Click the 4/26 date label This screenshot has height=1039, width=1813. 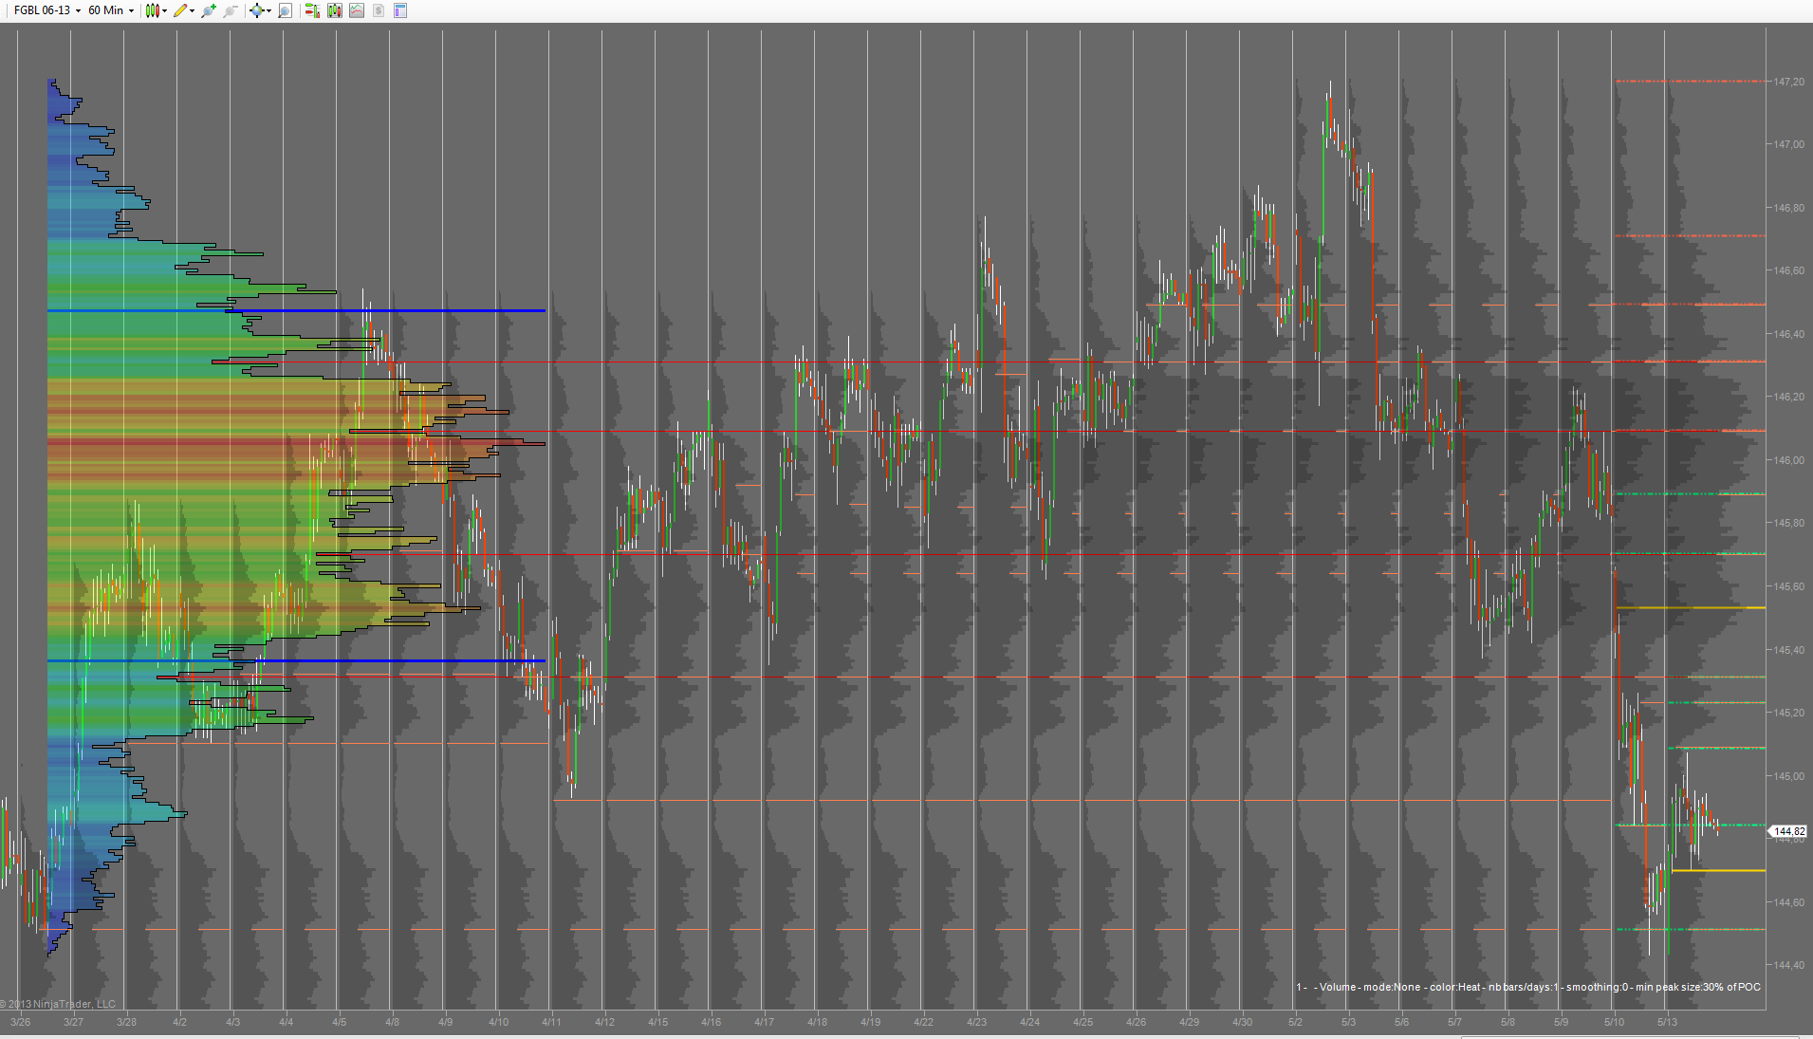click(x=1137, y=1022)
